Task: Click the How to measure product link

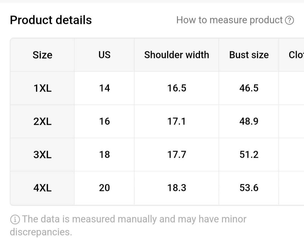Action: [x=230, y=20]
